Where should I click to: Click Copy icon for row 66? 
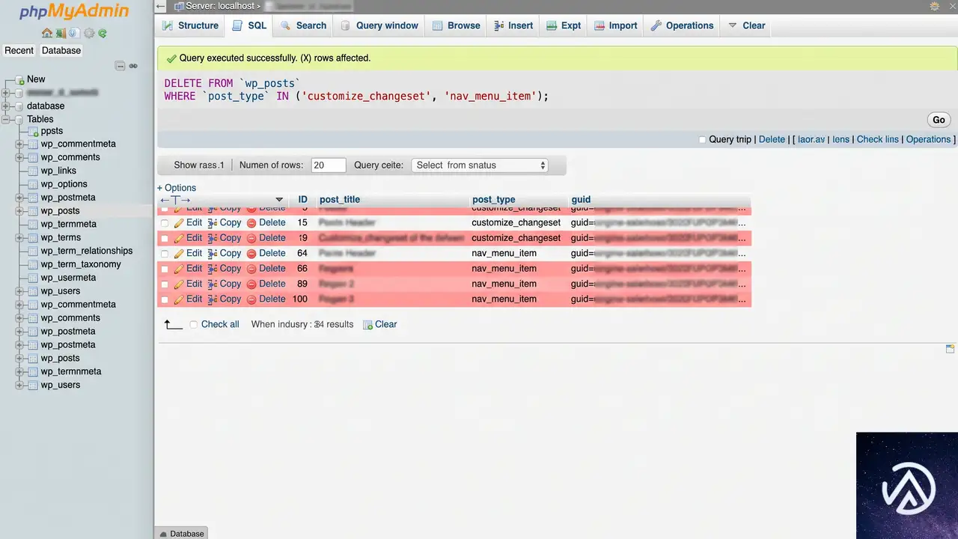pyautogui.click(x=213, y=269)
